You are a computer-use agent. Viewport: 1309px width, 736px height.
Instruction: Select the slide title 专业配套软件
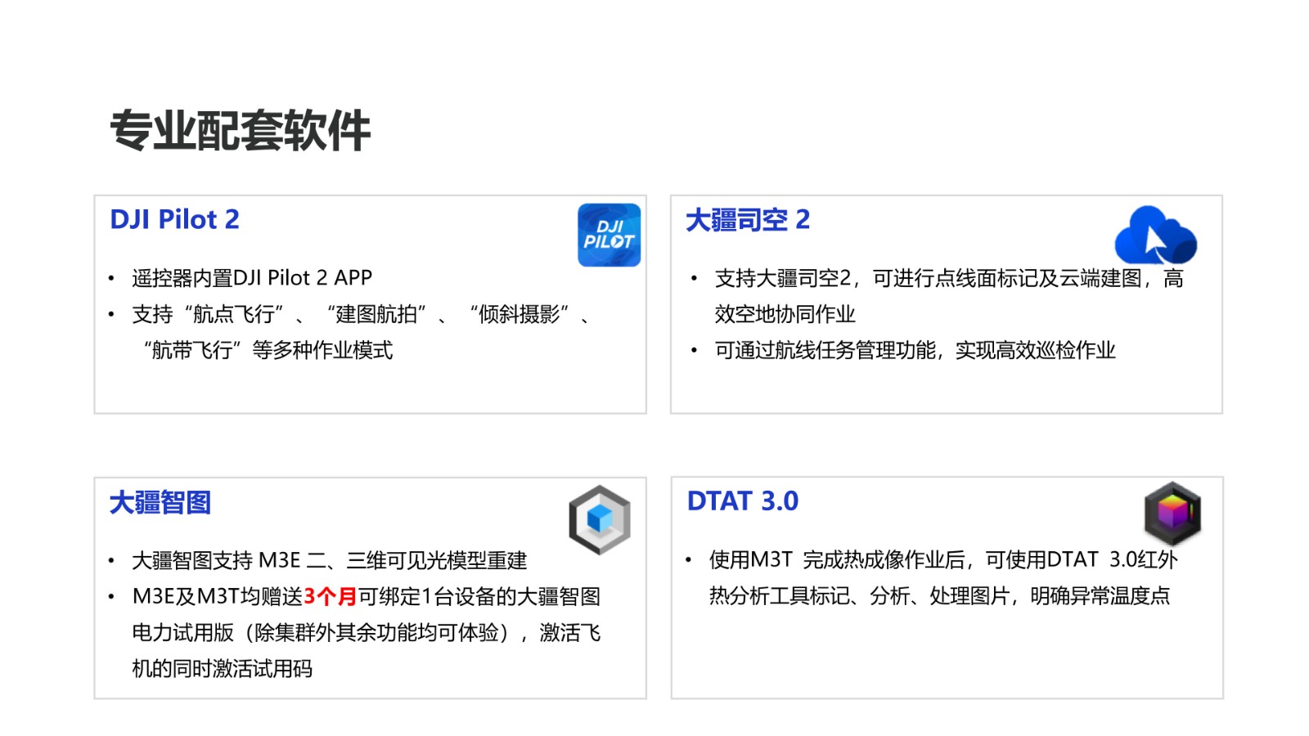click(240, 131)
